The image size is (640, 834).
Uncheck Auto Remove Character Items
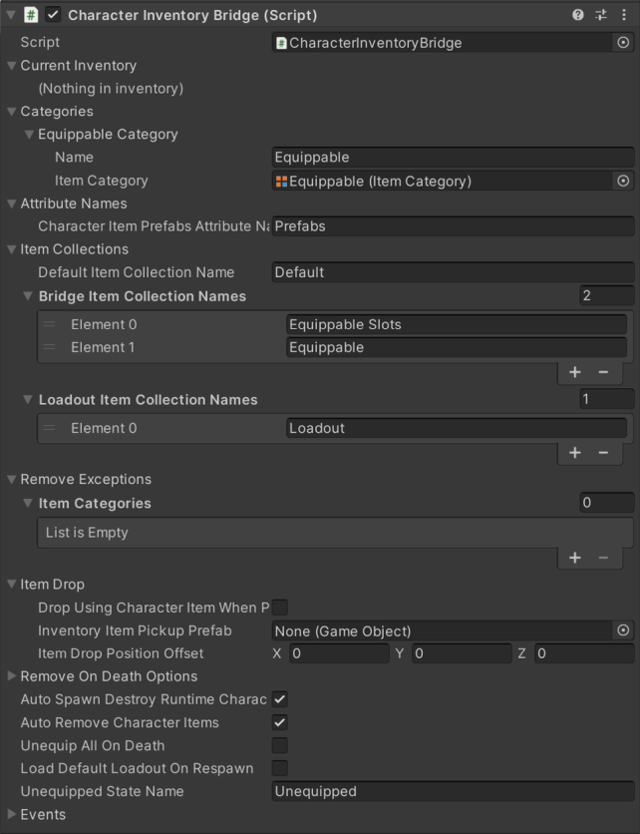(279, 722)
